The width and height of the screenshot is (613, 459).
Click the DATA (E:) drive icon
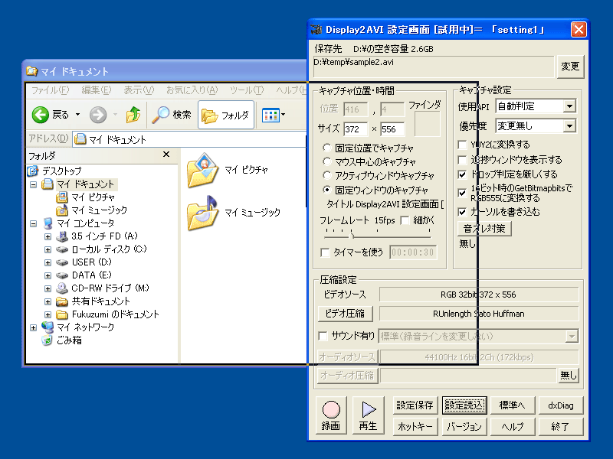pyautogui.click(x=62, y=275)
